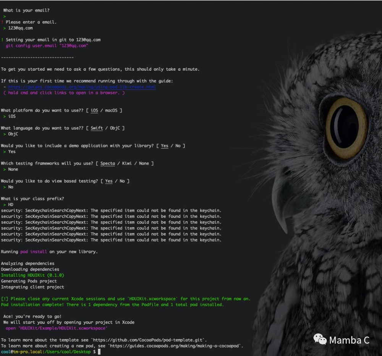Click the '> Yes' demo application answer
This screenshot has height=356, width=382.
point(10,152)
